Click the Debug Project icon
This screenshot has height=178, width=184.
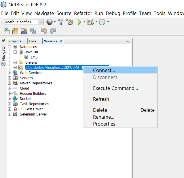pos(91,22)
